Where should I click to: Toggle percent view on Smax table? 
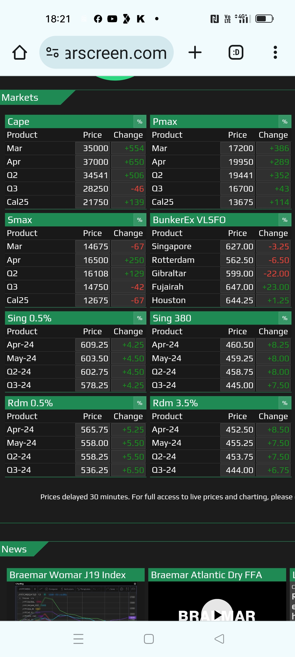[x=140, y=220]
